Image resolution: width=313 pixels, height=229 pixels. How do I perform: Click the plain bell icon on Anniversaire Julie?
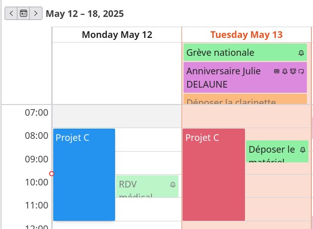coord(285,71)
